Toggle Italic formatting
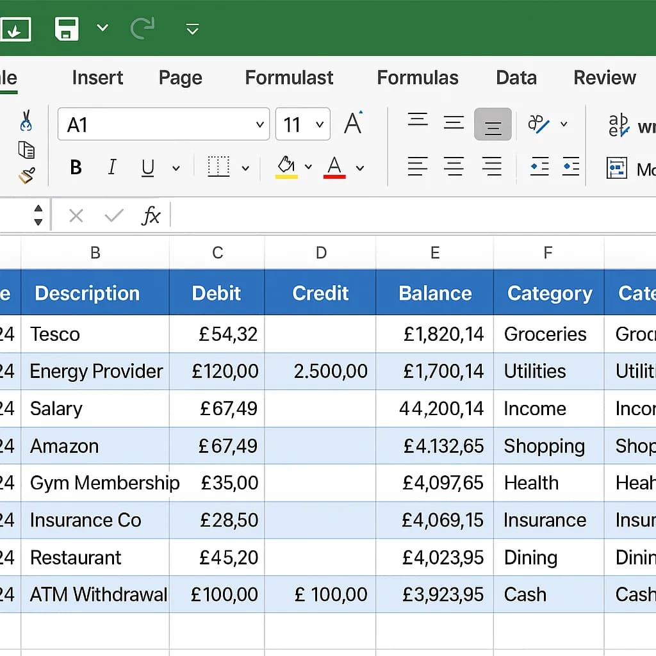656x656 pixels. (111, 167)
